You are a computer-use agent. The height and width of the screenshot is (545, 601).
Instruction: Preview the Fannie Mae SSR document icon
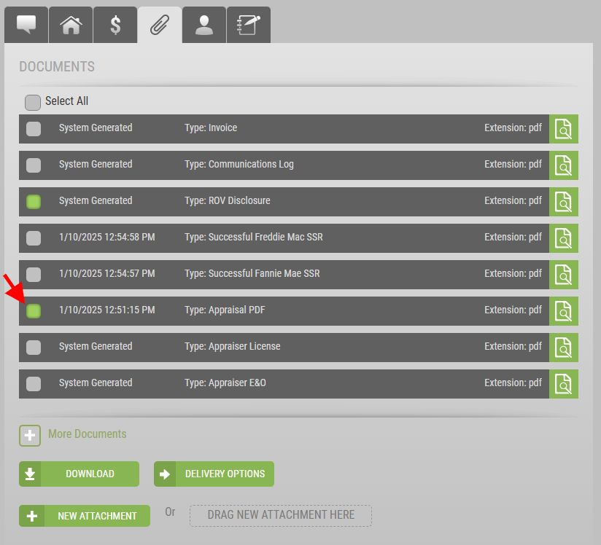point(563,274)
